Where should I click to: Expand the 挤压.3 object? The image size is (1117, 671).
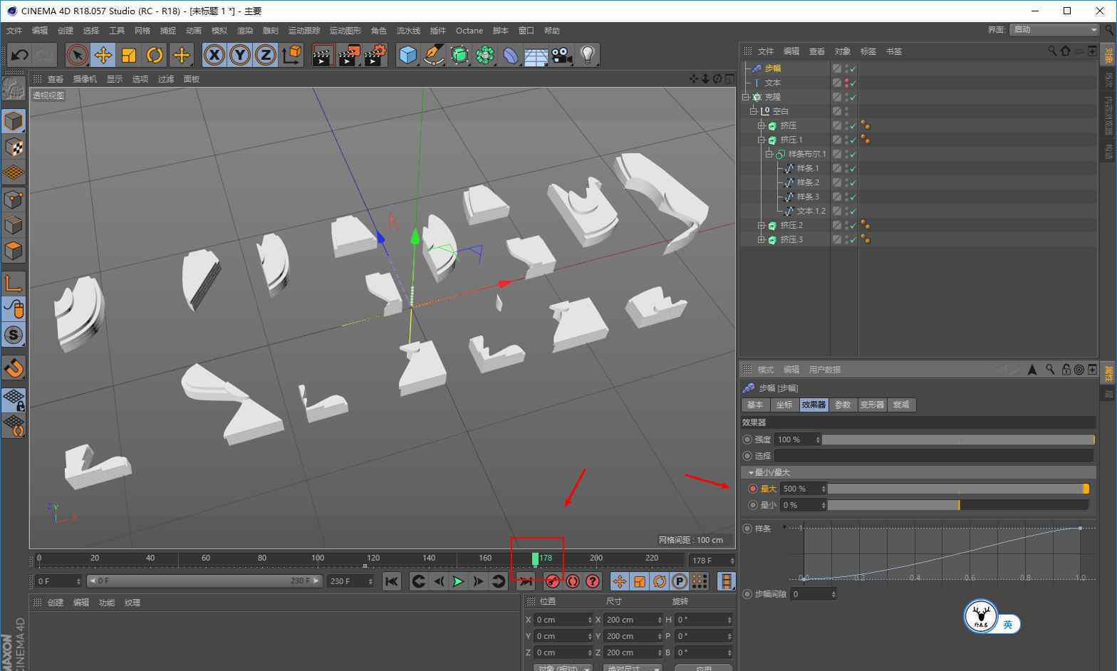[x=761, y=239]
